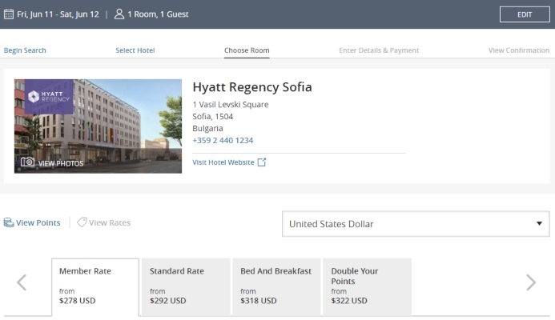Viewport: 555px width, 320px height.
Task: Go to Begin Search step
Action: pos(25,50)
